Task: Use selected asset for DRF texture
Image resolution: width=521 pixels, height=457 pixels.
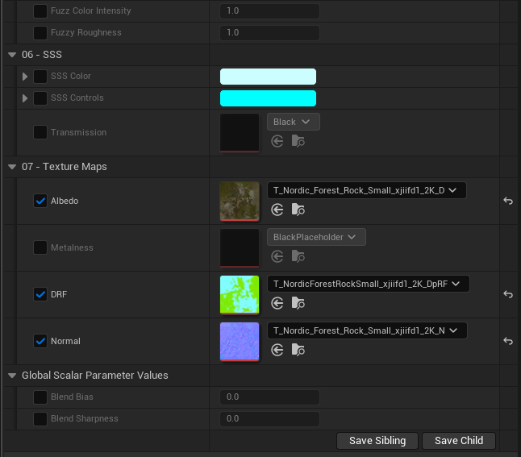Action: click(x=277, y=303)
